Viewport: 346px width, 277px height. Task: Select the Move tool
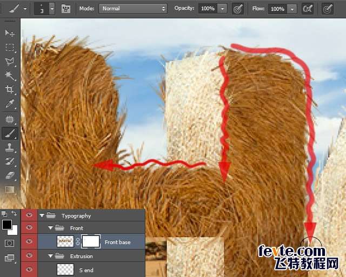10,33
